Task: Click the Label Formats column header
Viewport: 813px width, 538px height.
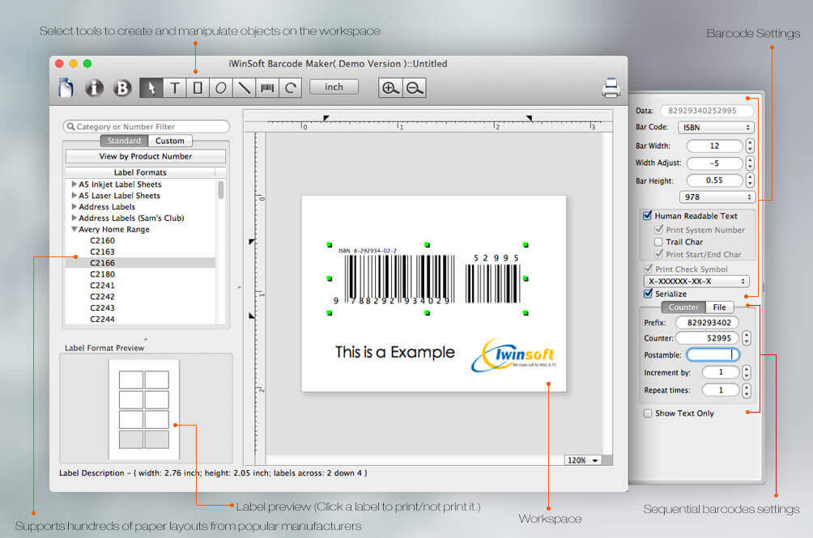Action: 140,172
